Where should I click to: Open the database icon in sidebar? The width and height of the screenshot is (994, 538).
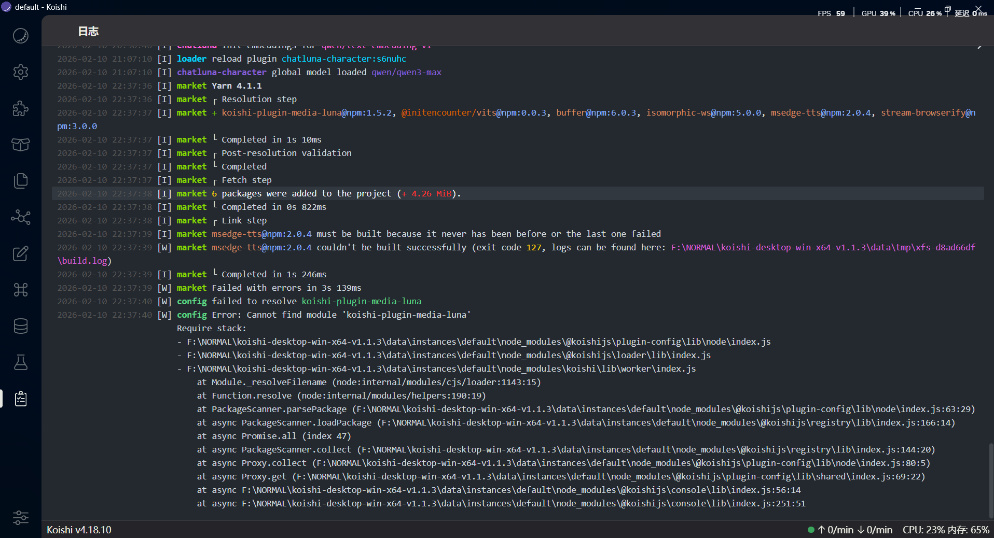(21, 326)
